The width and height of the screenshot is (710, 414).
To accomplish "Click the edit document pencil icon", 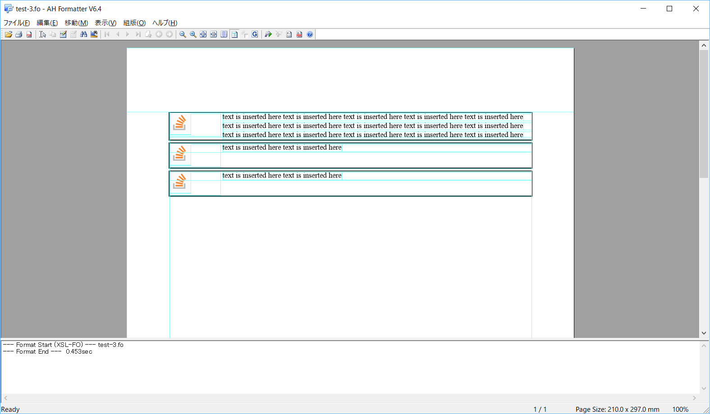I will [x=63, y=34].
